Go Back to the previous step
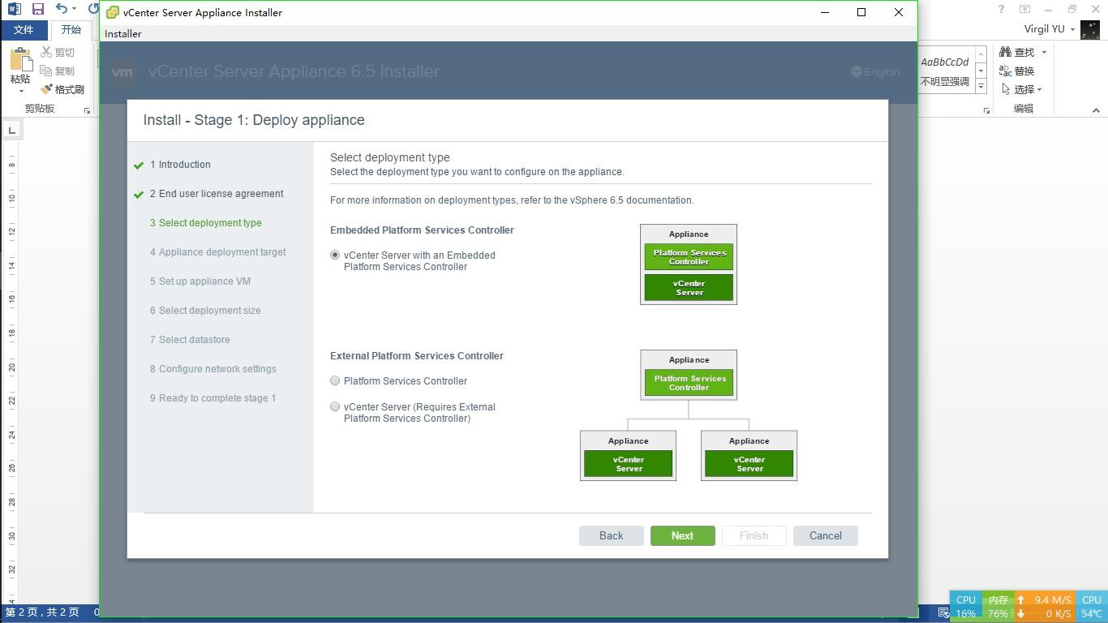Screen dimensions: 1108x623 click(x=611, y=535)
